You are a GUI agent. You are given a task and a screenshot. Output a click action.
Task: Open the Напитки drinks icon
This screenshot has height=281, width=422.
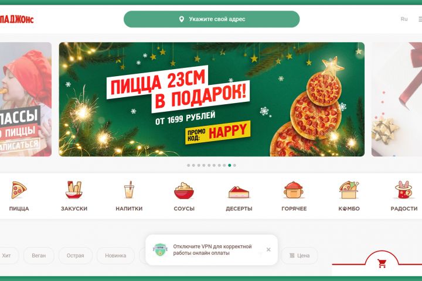pos(129,190)
